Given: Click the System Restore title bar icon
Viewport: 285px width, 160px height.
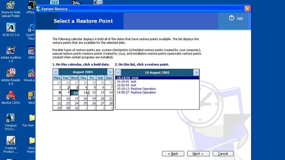Looking at the screenshot, I should (x=38, y=9).
